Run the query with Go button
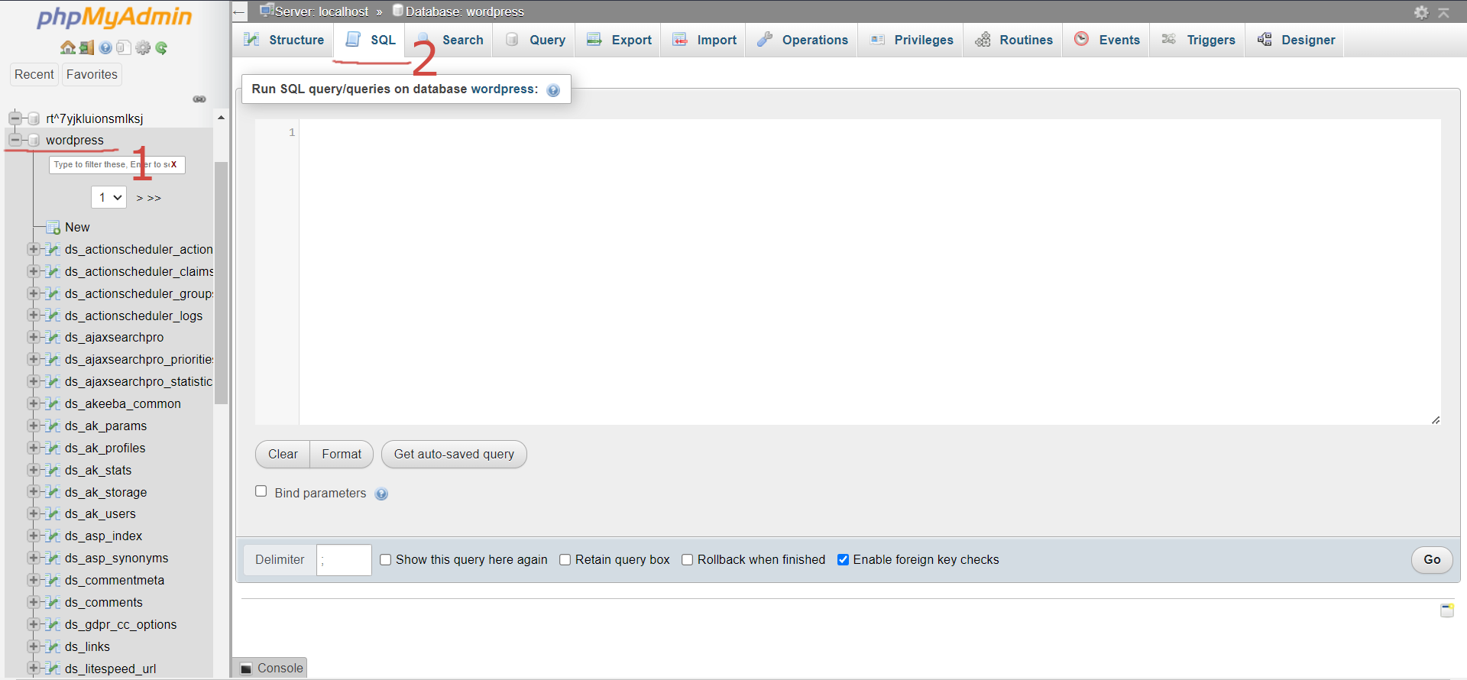 [x=1432, y=559]
